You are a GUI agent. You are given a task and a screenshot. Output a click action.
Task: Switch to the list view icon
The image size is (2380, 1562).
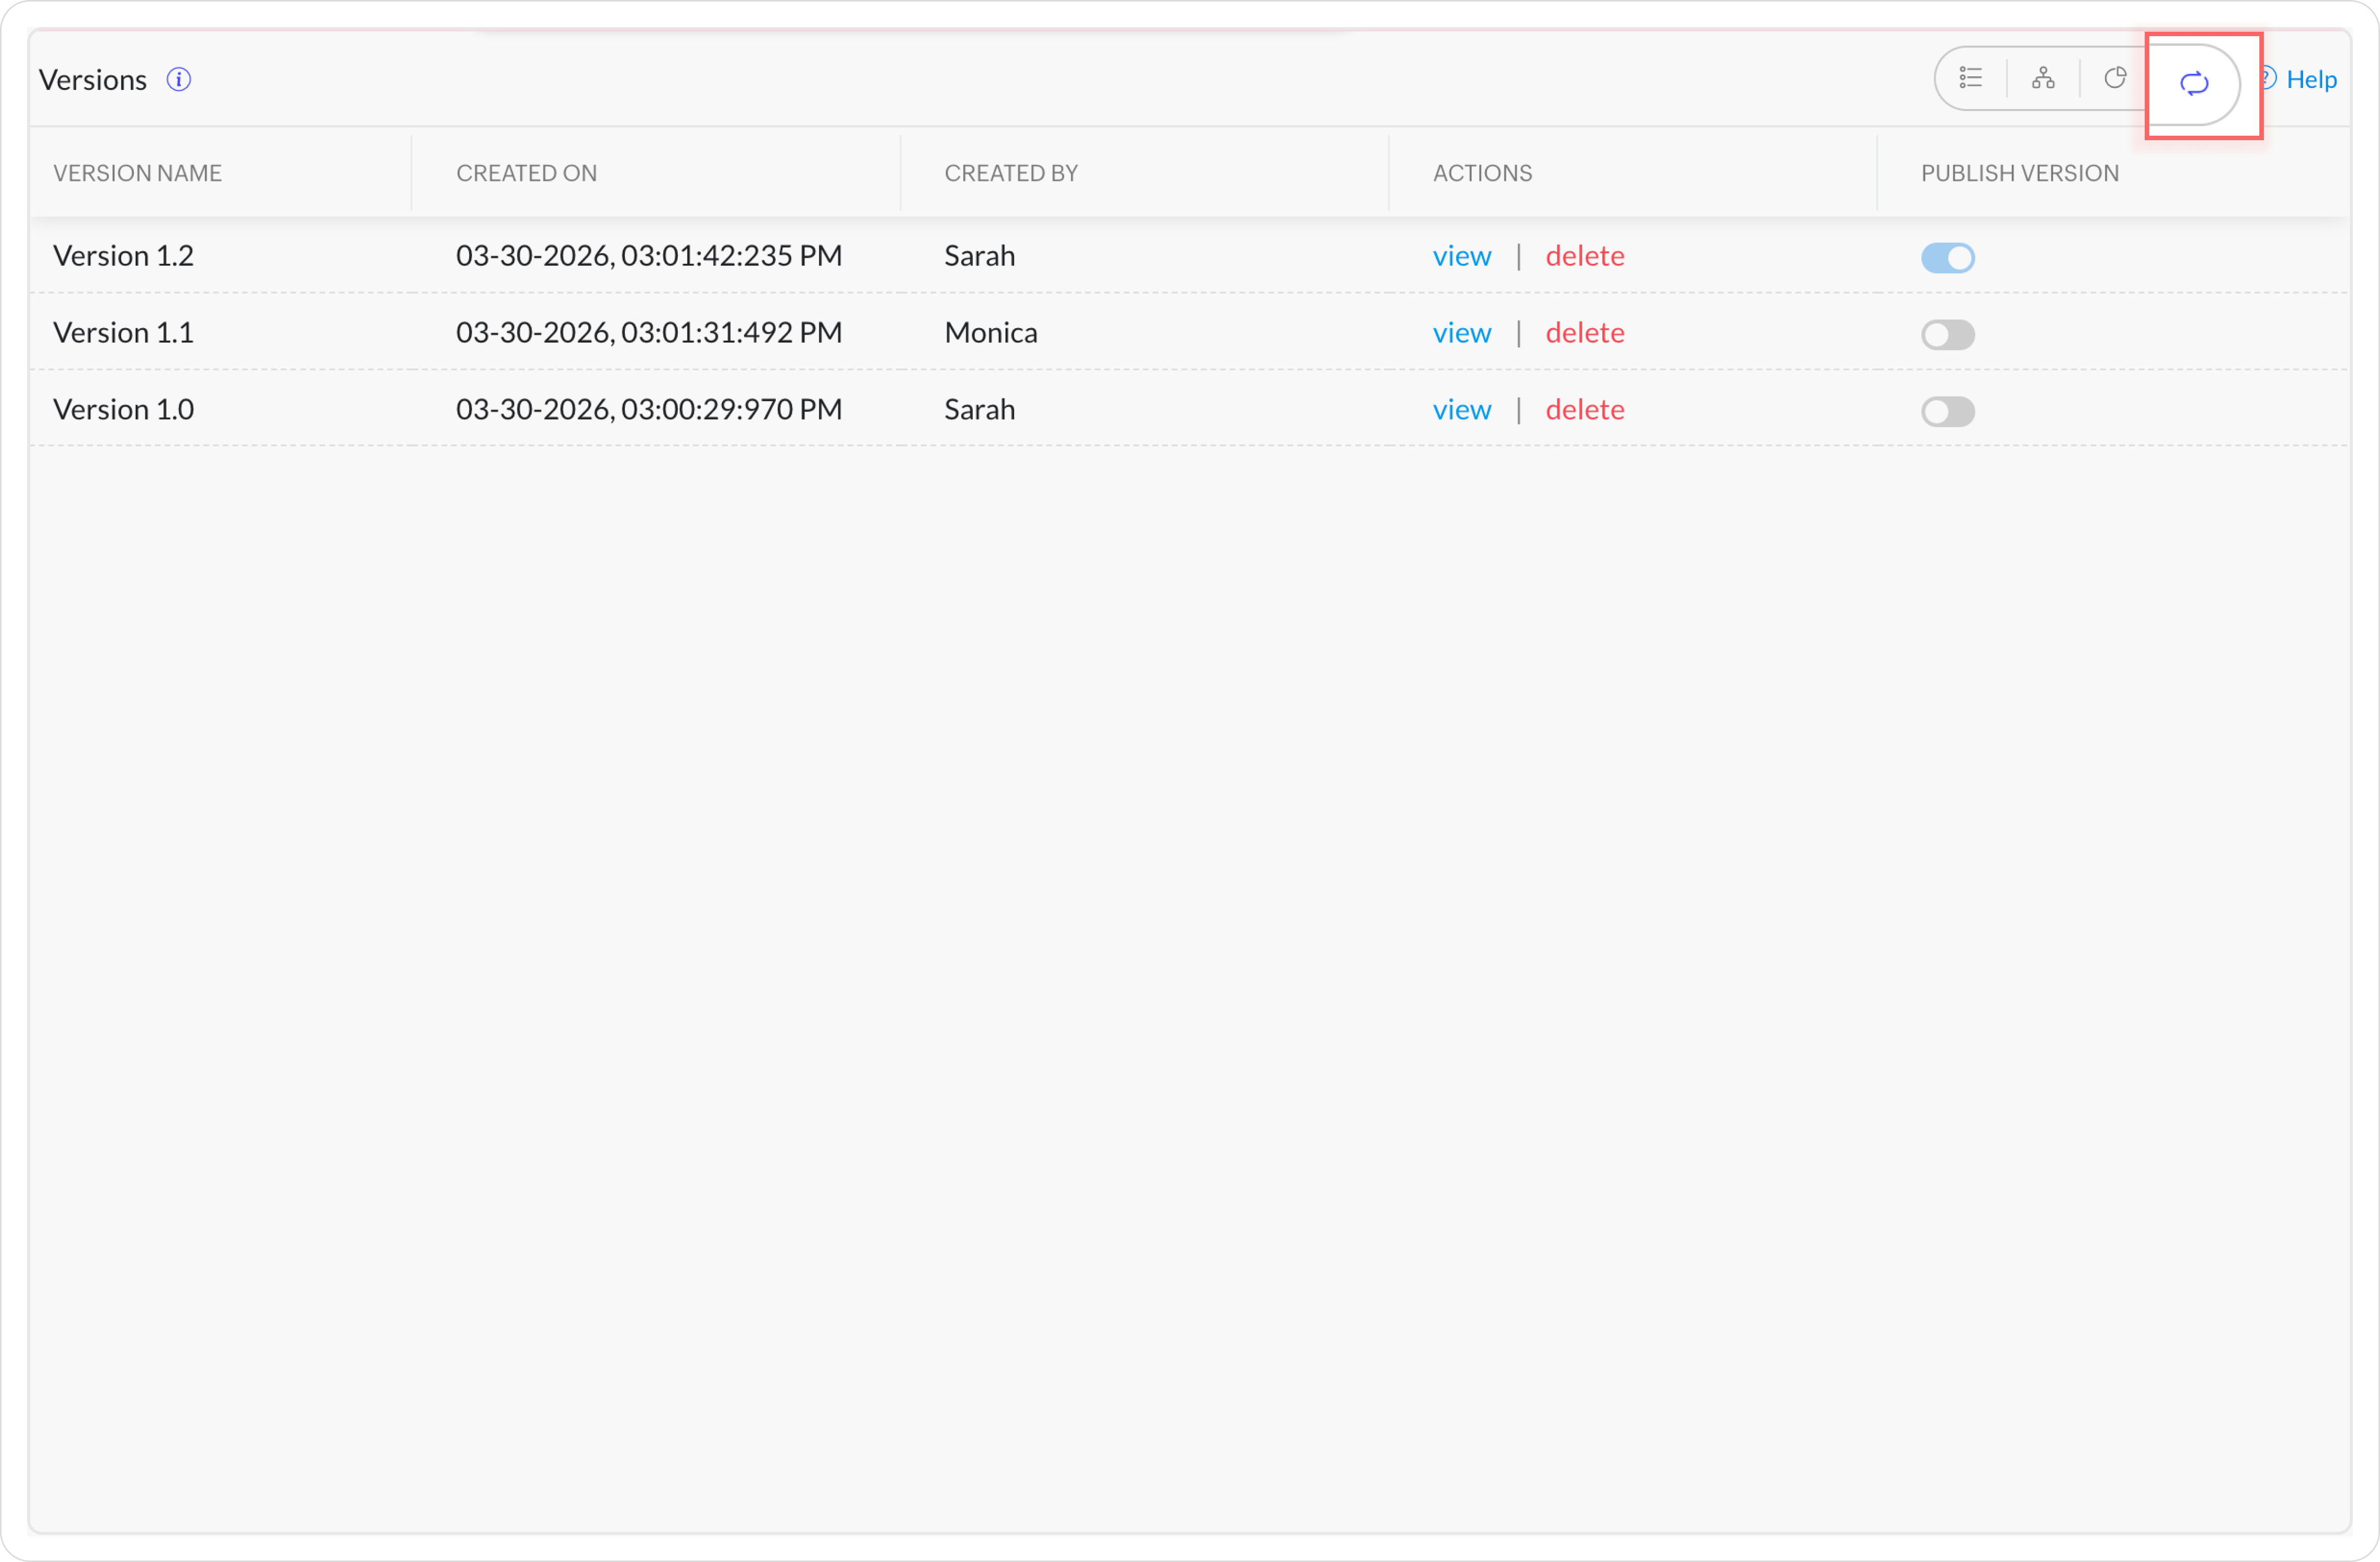pyautogui.click(x=1970, y=78)
